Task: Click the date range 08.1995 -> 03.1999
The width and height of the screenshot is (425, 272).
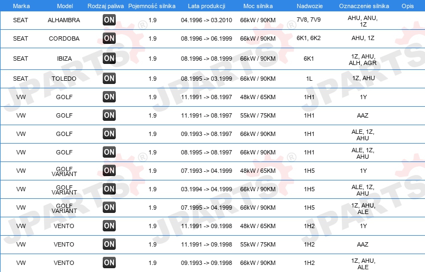Action: coord(207,79)
